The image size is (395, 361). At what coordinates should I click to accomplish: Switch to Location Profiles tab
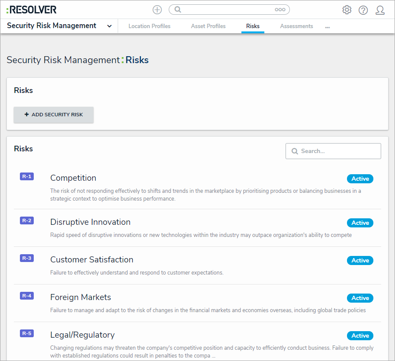149,26
